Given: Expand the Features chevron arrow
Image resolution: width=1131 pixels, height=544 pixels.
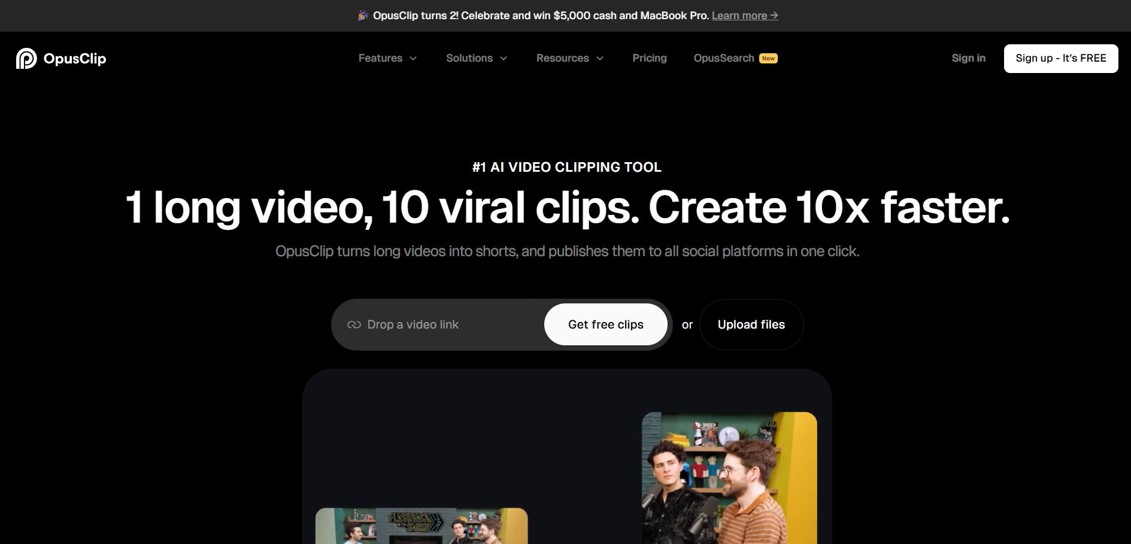Looking at the screenshot, I should (x=413, y=59).
